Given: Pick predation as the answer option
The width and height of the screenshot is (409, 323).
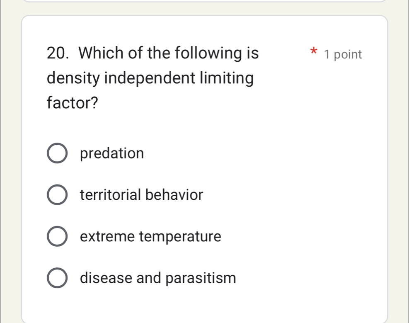Looking at the screenshot, I should click(57, 153).
